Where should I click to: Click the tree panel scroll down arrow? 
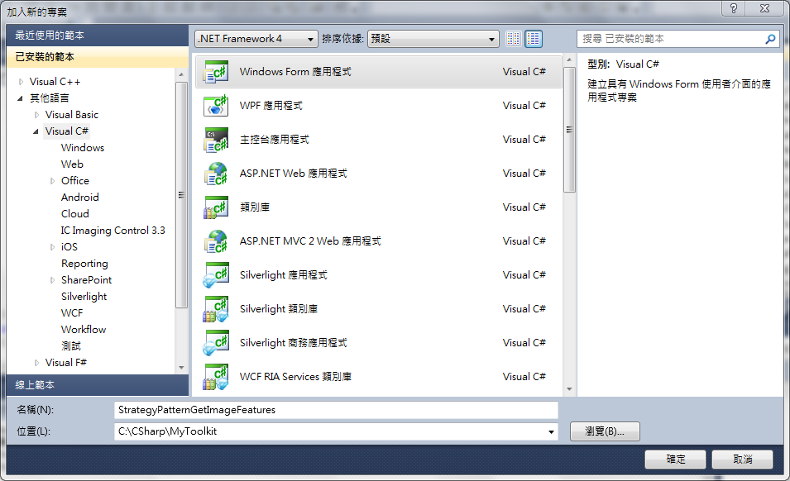tap(181, 368)
